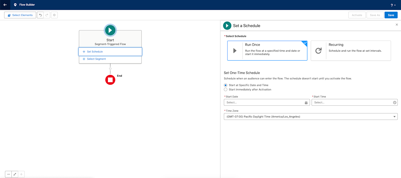401x178 pixels.
Task: Click Set Schedule in the Start element
Action: click(110, 52)
